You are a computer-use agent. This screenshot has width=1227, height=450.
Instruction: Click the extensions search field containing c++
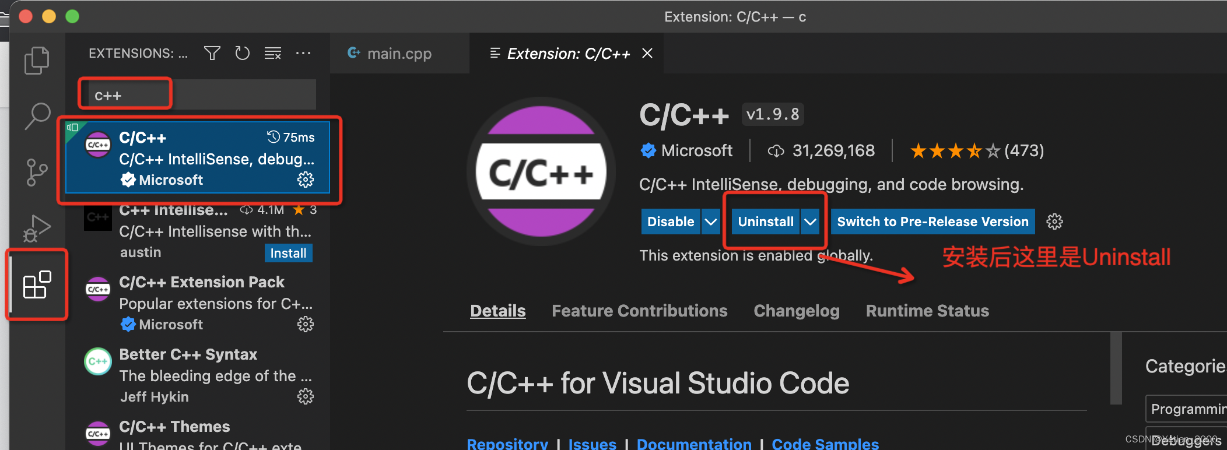(202, 95)
